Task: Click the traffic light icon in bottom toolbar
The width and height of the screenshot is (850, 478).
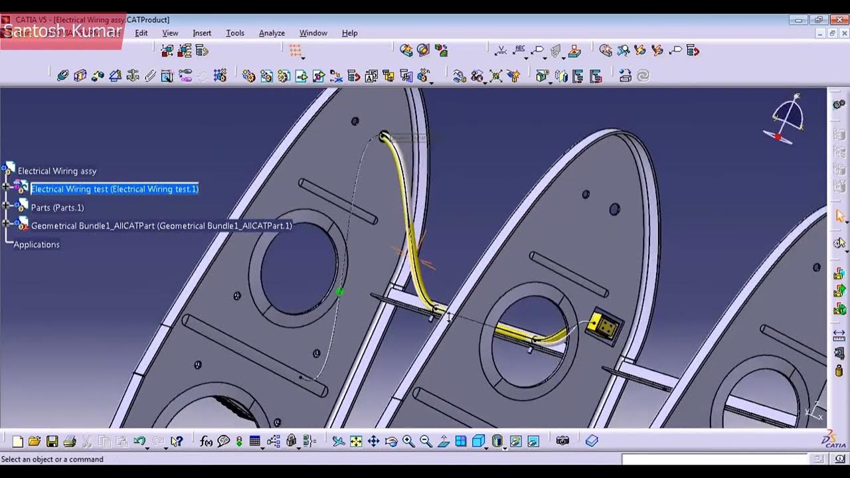Action: tap(239, 441)
